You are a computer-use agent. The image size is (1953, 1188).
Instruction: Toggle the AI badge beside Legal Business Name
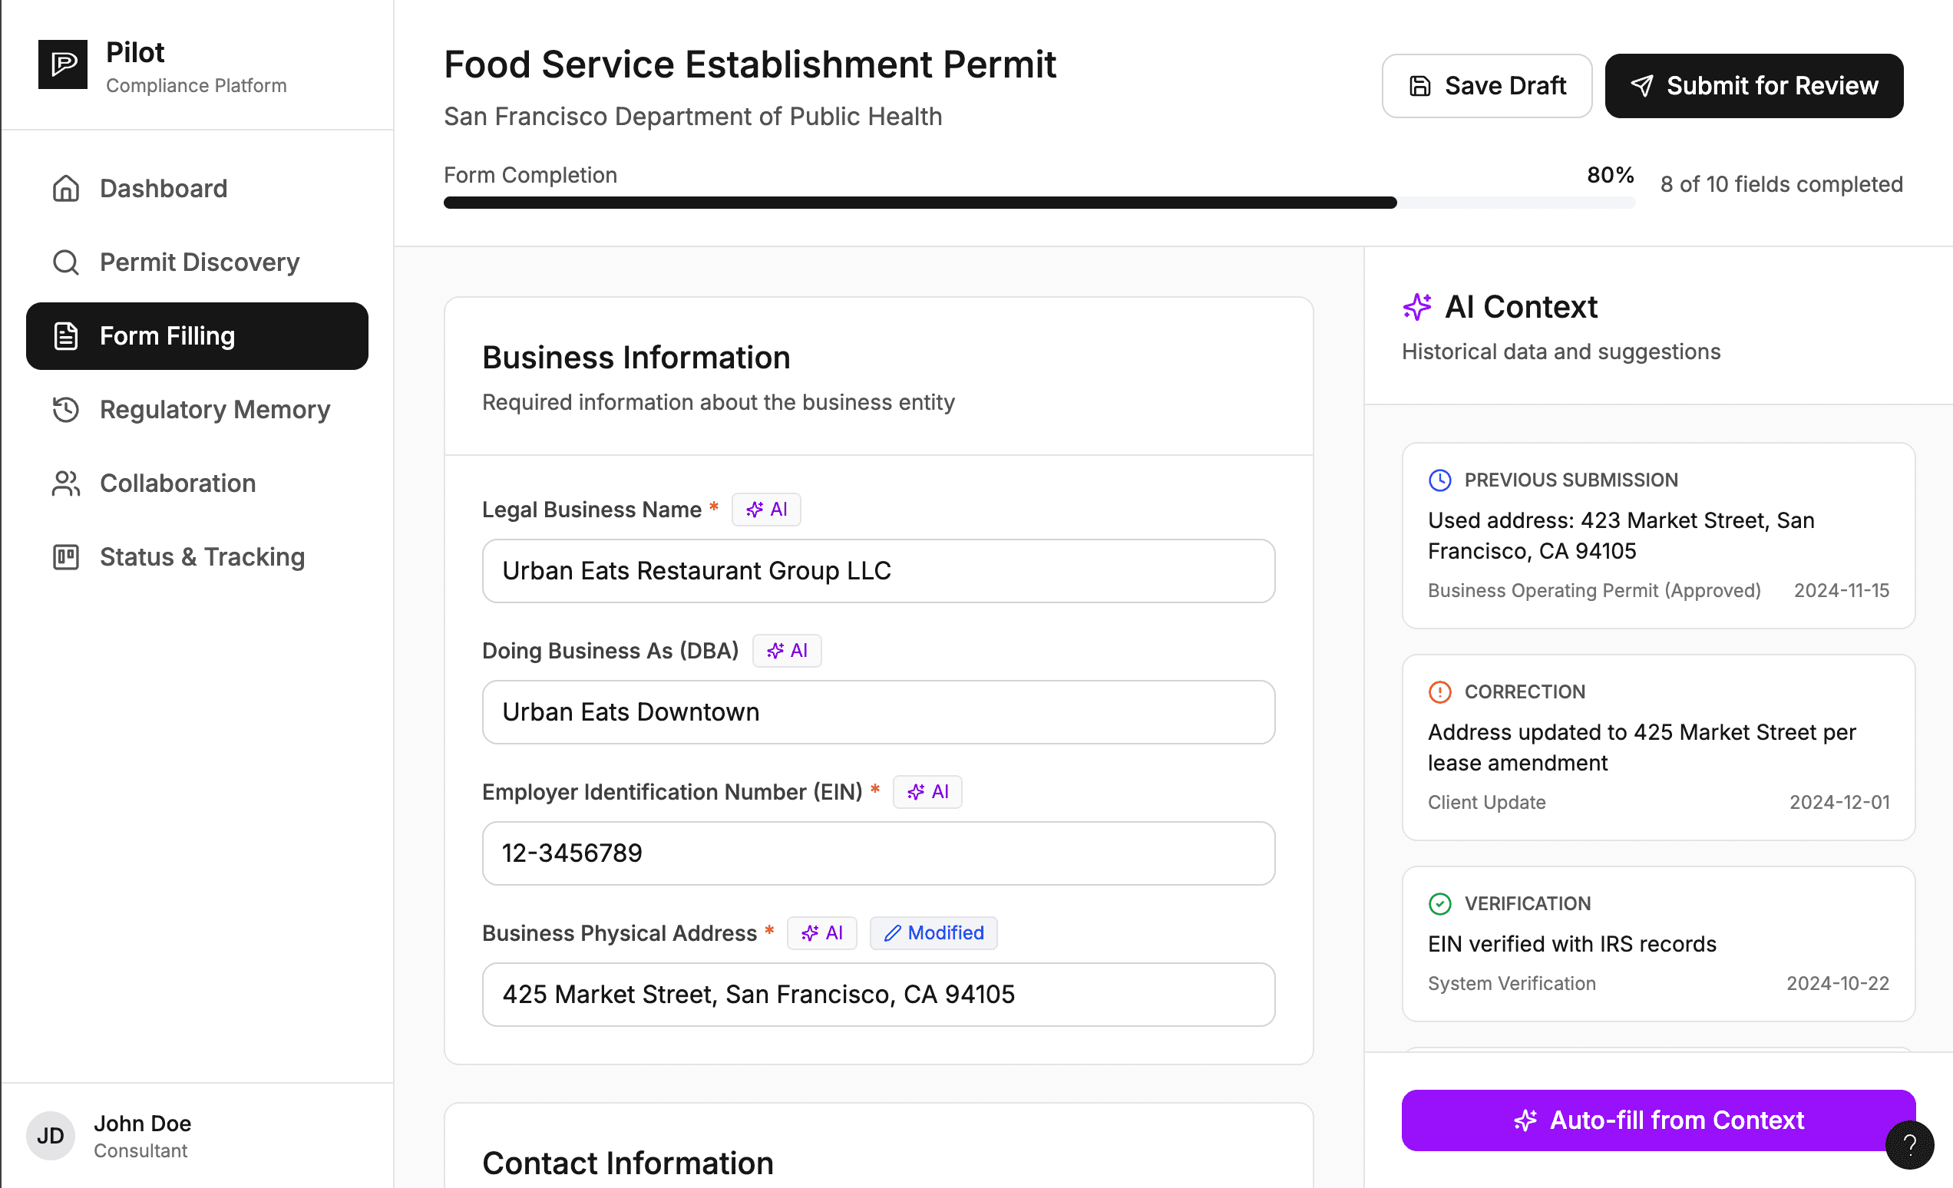pyautogui.click(x=765, y=510)
